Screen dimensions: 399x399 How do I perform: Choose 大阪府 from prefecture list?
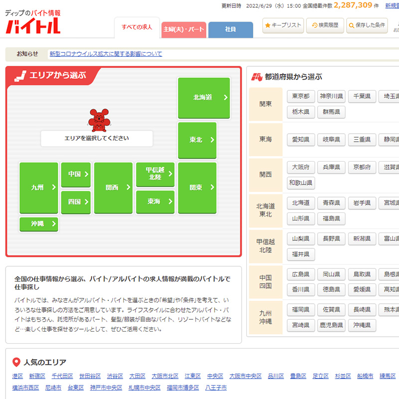pos(301,167)
